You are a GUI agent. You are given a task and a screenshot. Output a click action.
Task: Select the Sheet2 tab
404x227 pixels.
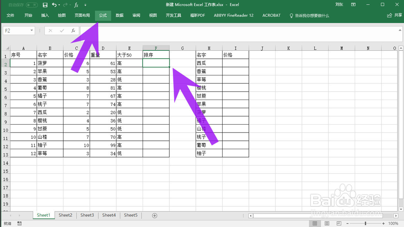pos(65,215)
